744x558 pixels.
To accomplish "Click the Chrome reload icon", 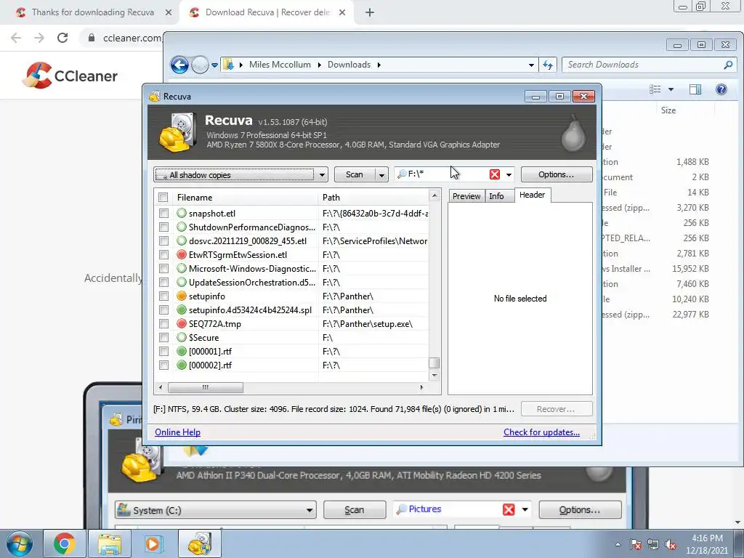I will tap(62, 38).
